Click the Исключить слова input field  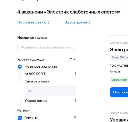tap(46, 47)
